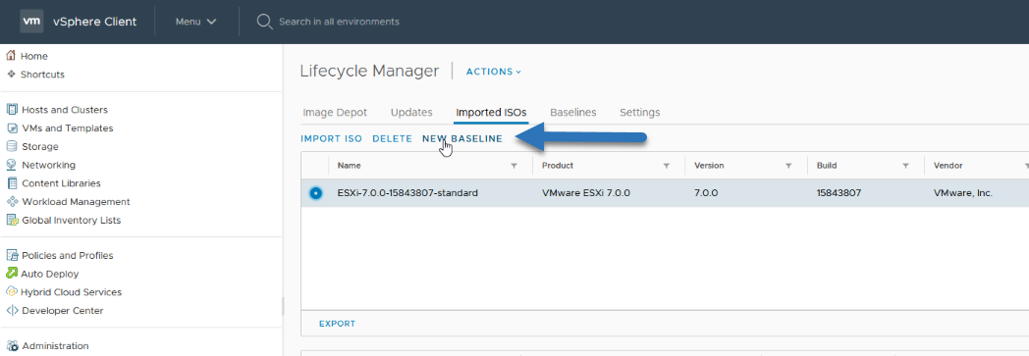Open the Menu dropdown
This screenshot has width=1029, height=356.
coord(195,22)
